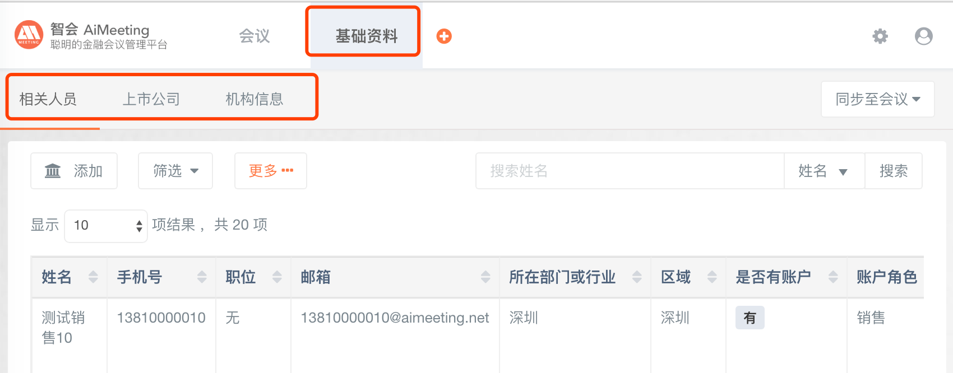Screen dimensions: 953x373
Task: Click the AiMeeting logo icon
Action: [29, 35]
